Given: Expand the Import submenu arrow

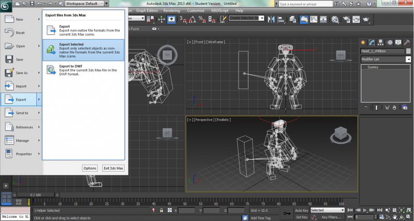Looking at the screenshot, I should pyautogui.click(x=39, y=86).
